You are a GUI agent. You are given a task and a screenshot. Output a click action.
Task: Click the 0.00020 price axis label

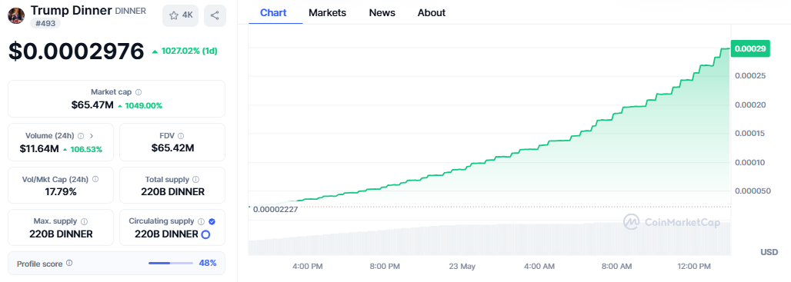(x=751, y=105)
